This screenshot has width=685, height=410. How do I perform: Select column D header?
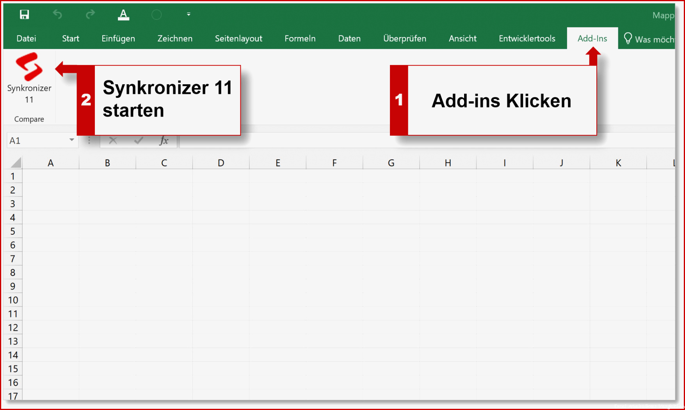point(221,163)
